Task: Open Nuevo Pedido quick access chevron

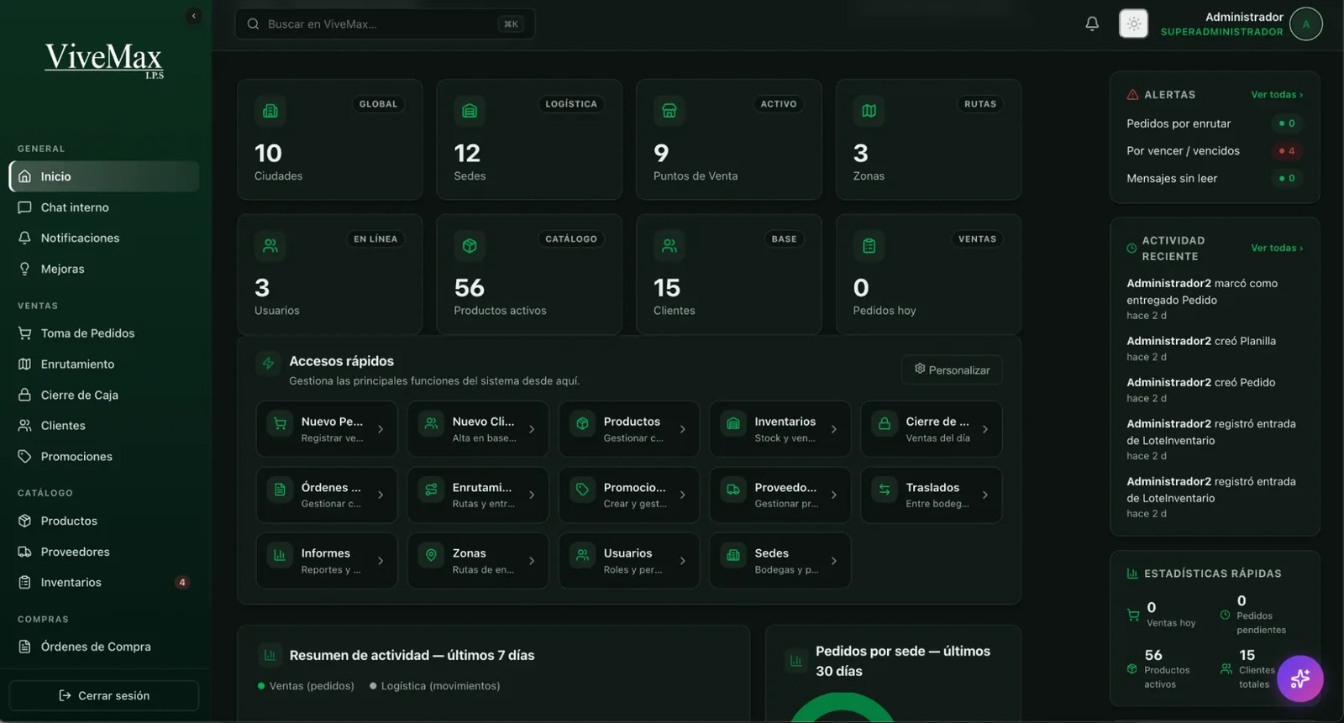Action: (x=381, y=429)
